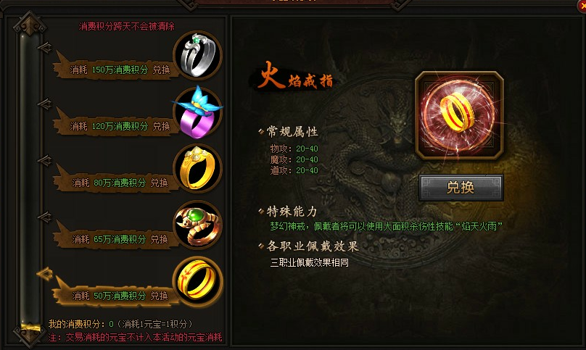The height and width of the screenshot is (350, 586).
Task: Click the arrow marker beside 65万 entry
Action: [x=44, y=217]
